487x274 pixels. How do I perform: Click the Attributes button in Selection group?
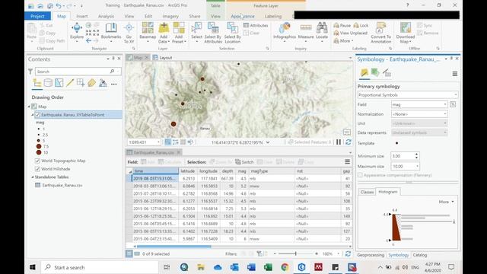tap(256, 25)
